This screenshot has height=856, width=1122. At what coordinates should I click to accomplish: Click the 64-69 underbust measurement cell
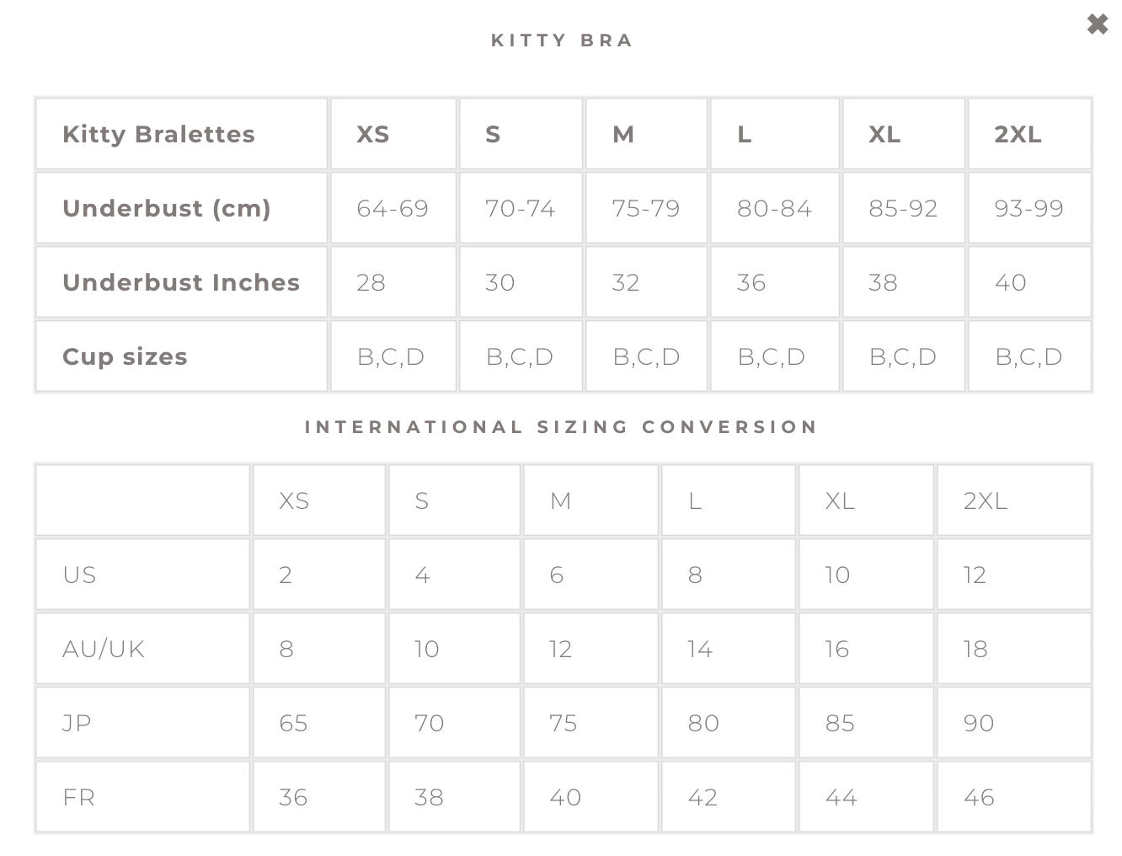coord(393,208)
